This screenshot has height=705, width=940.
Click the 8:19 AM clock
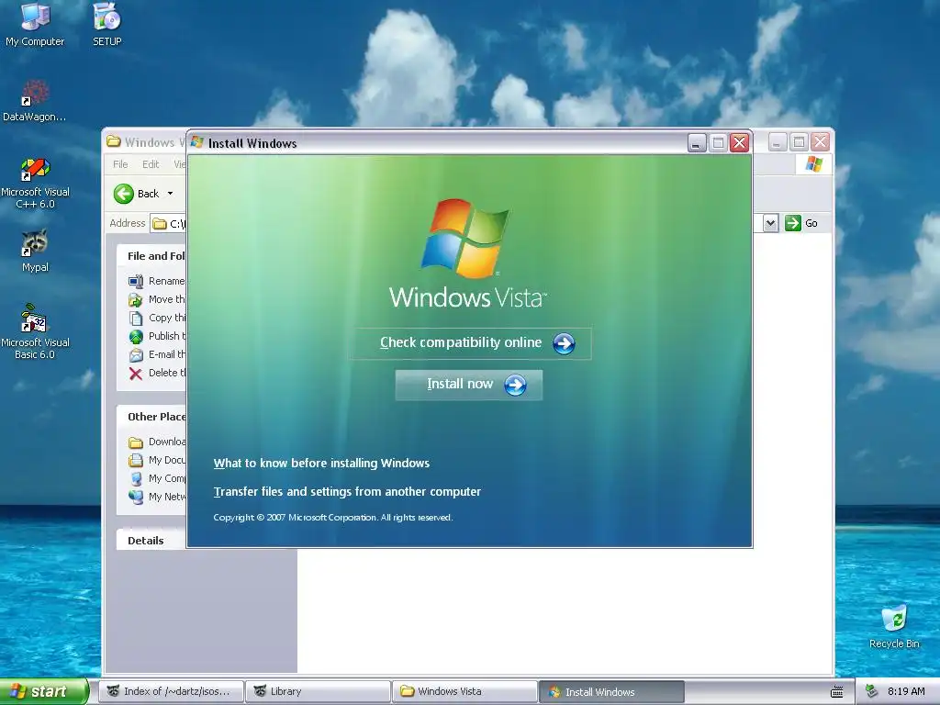906,692
